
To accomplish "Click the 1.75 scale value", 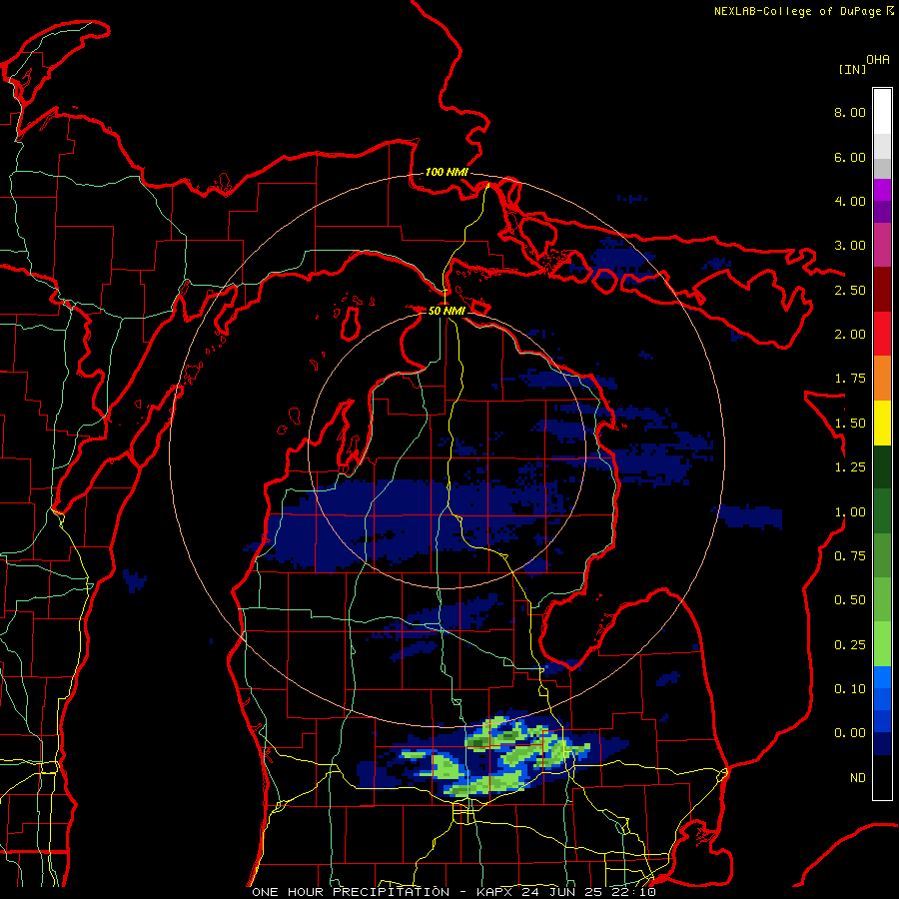I will tap(850, 379).
